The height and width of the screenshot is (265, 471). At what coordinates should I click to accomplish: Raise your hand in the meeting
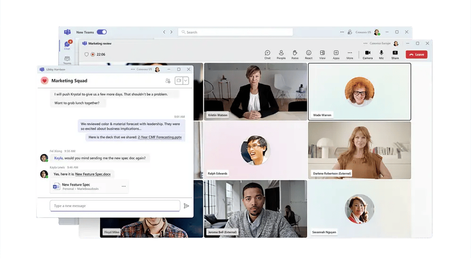coord(295,55)
